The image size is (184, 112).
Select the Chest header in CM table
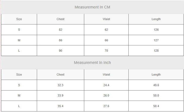pyautogui.click(x=61, y=19)
